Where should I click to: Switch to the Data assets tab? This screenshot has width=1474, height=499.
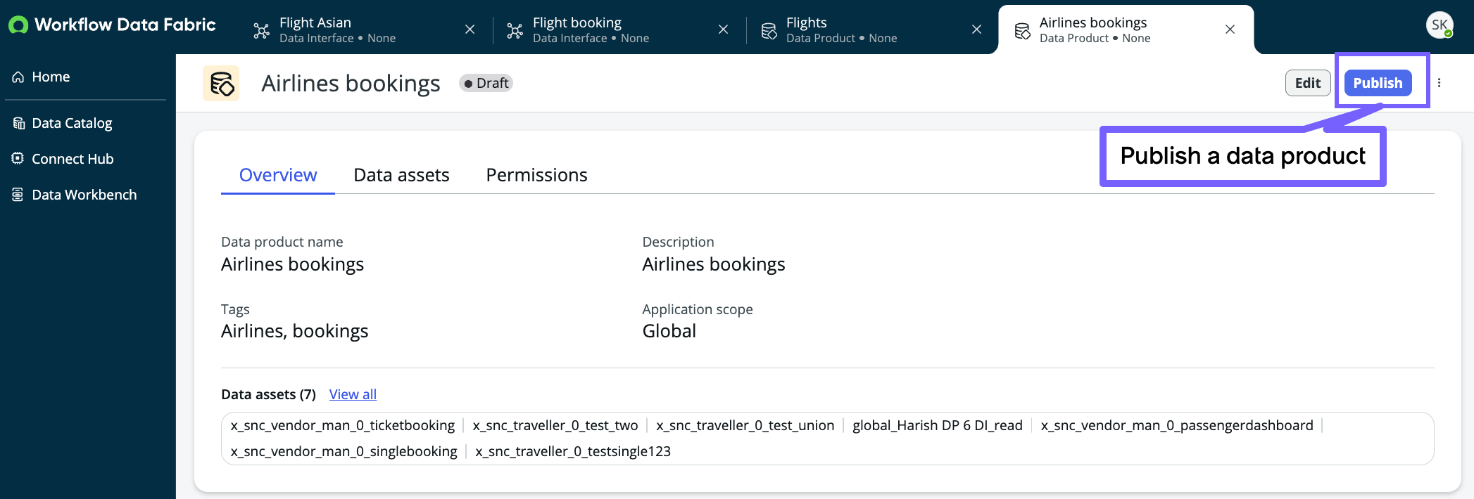click(x=401, y=175)
